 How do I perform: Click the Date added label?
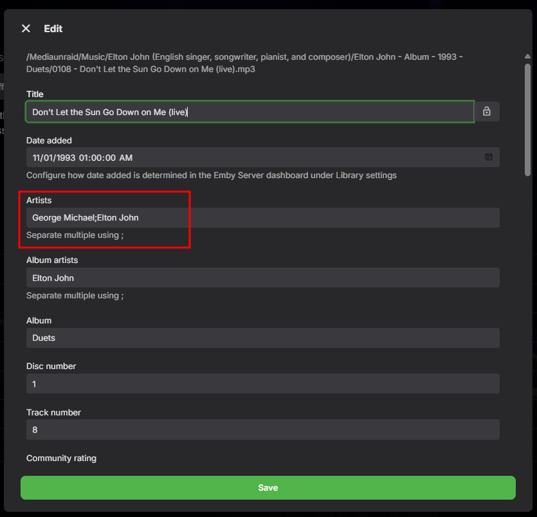coord(49,140)
